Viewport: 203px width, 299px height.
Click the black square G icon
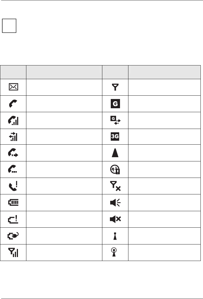point(116,104)
